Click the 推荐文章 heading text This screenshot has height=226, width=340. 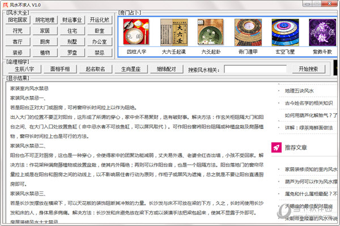[x=296, y=148]
